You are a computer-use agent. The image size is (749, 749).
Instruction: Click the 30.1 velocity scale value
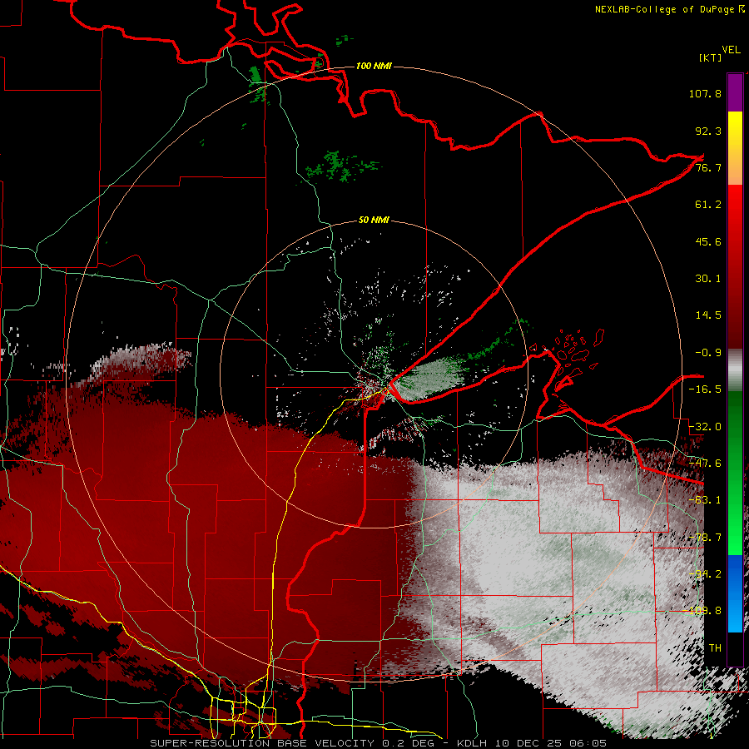point(708,279)
